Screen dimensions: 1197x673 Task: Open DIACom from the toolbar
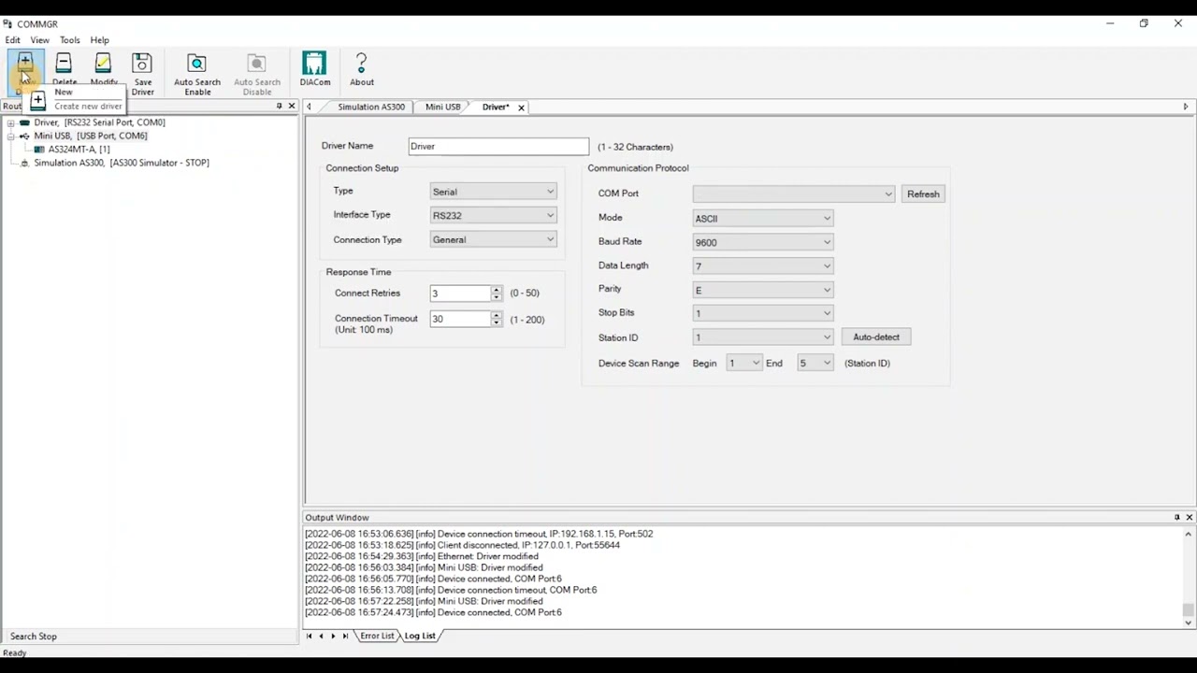click(x=314, y=63)
